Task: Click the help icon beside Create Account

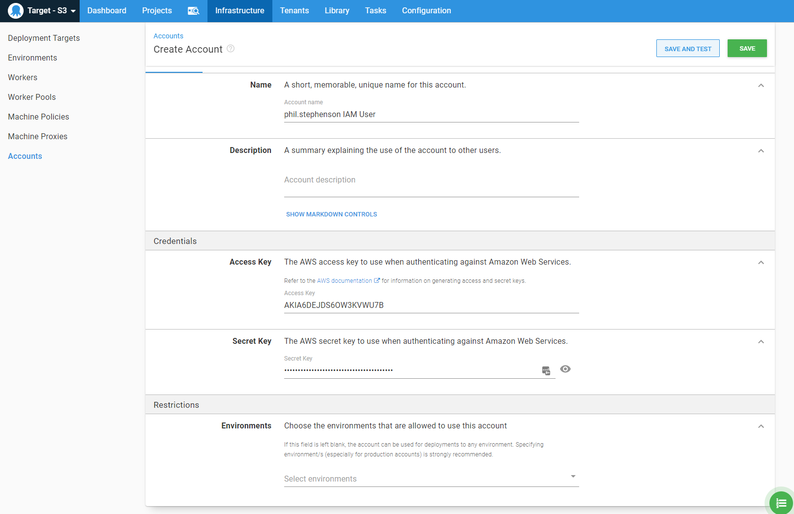Action: [231, 48]
